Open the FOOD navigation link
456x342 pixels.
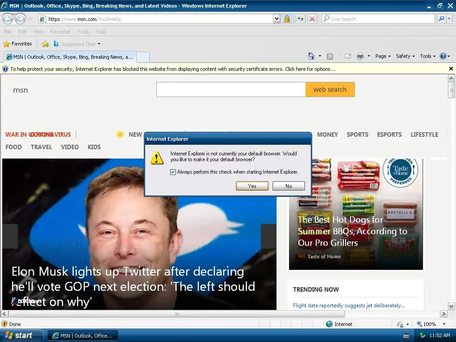14,147
